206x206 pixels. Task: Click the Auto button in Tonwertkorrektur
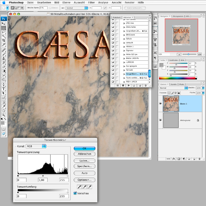[x=84, y=173]
